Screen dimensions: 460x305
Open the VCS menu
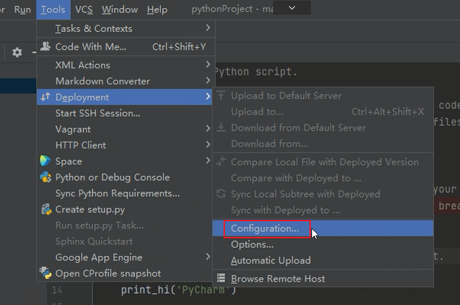tap(84, 10)
